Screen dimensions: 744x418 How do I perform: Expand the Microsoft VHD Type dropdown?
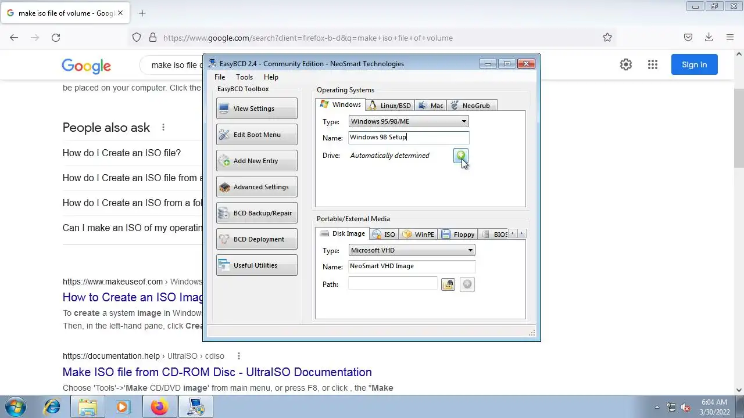412,250
